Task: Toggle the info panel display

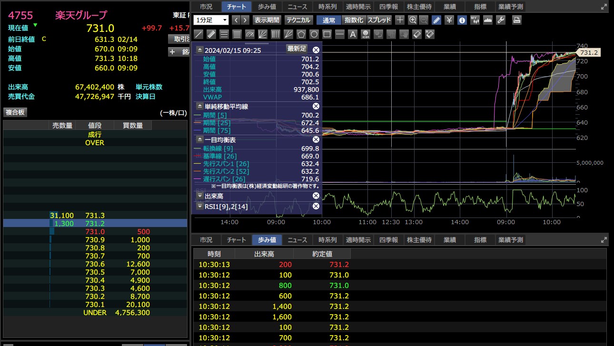Action: [462, 20]
